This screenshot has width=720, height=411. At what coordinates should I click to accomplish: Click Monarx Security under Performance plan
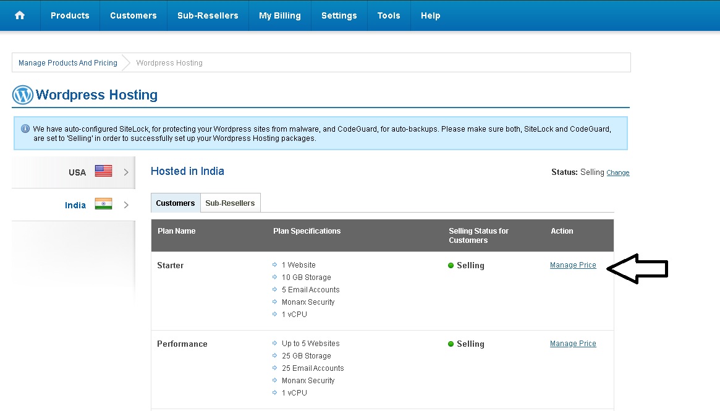coord(308,381)
